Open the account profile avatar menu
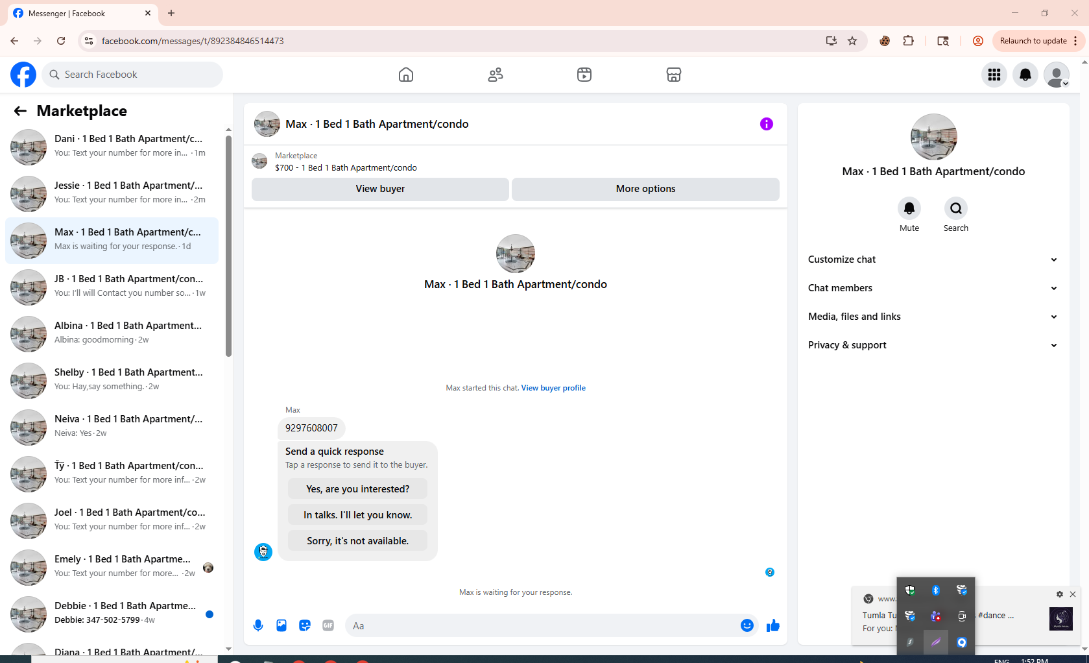Viewport: 1089px width, 663px height. pyautogui.click(x=1057, y=75)
